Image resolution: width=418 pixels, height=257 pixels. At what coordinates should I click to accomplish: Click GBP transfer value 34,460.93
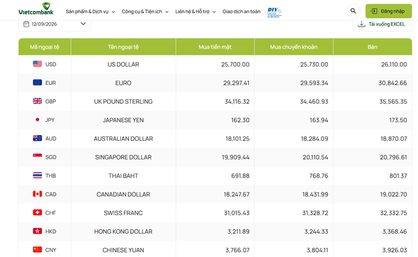tap(314, 102)
